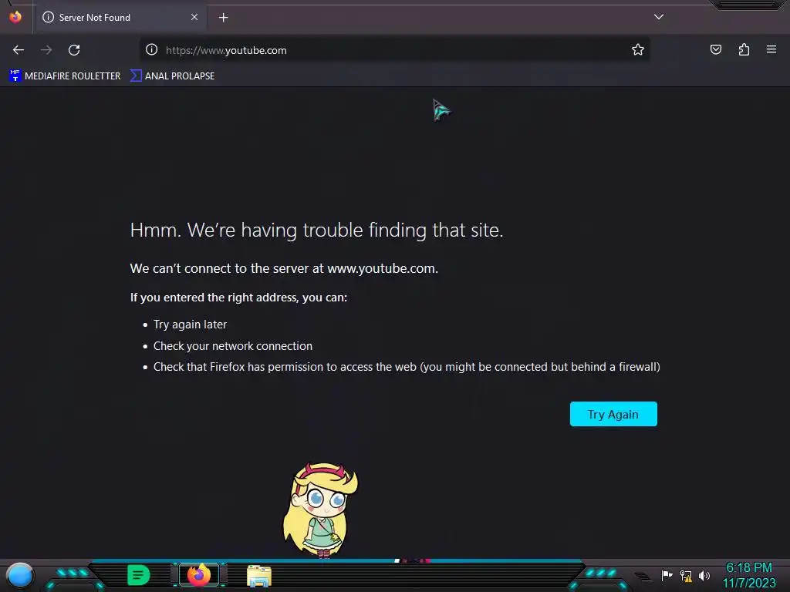Screen dimensions: 790x592
Task: Switch to Firefox on the taskbar
Action: click(199, 575)
